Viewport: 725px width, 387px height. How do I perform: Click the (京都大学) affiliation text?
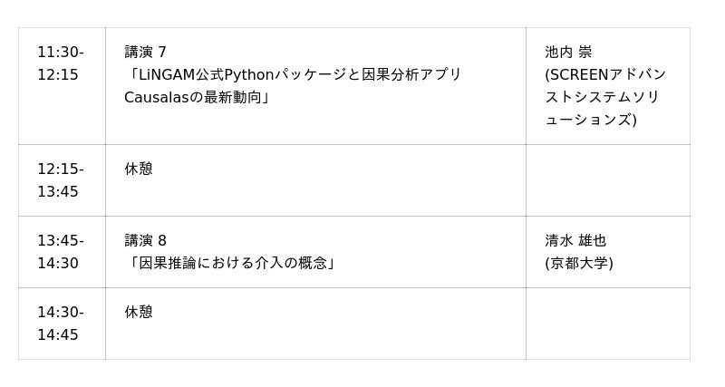pos(579,264)
